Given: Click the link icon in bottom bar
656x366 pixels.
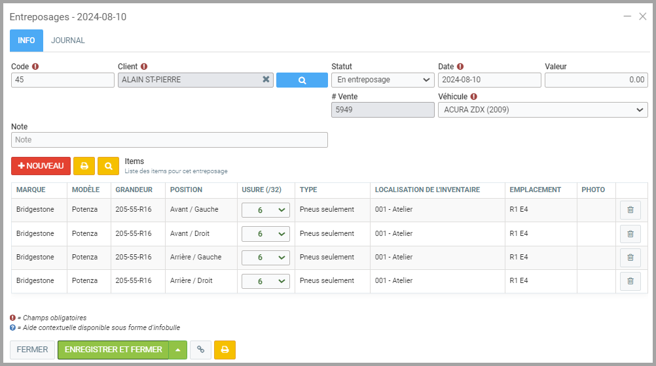Looking at the screenshot, I should [x=200, y=350].
